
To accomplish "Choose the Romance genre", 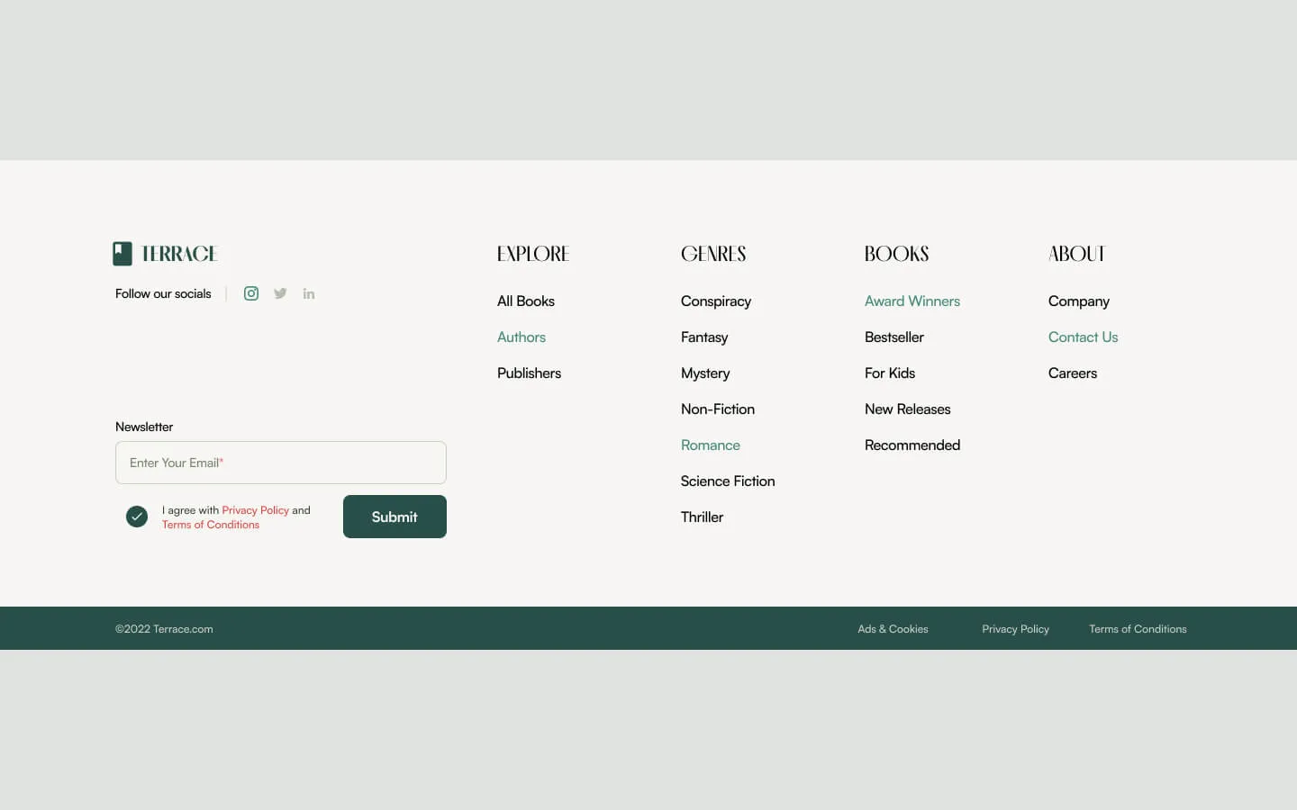I will (x=711, y=445).
